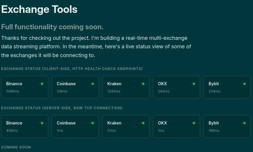Click the 'Thanks for checking out' paragraph

[96, 47]
